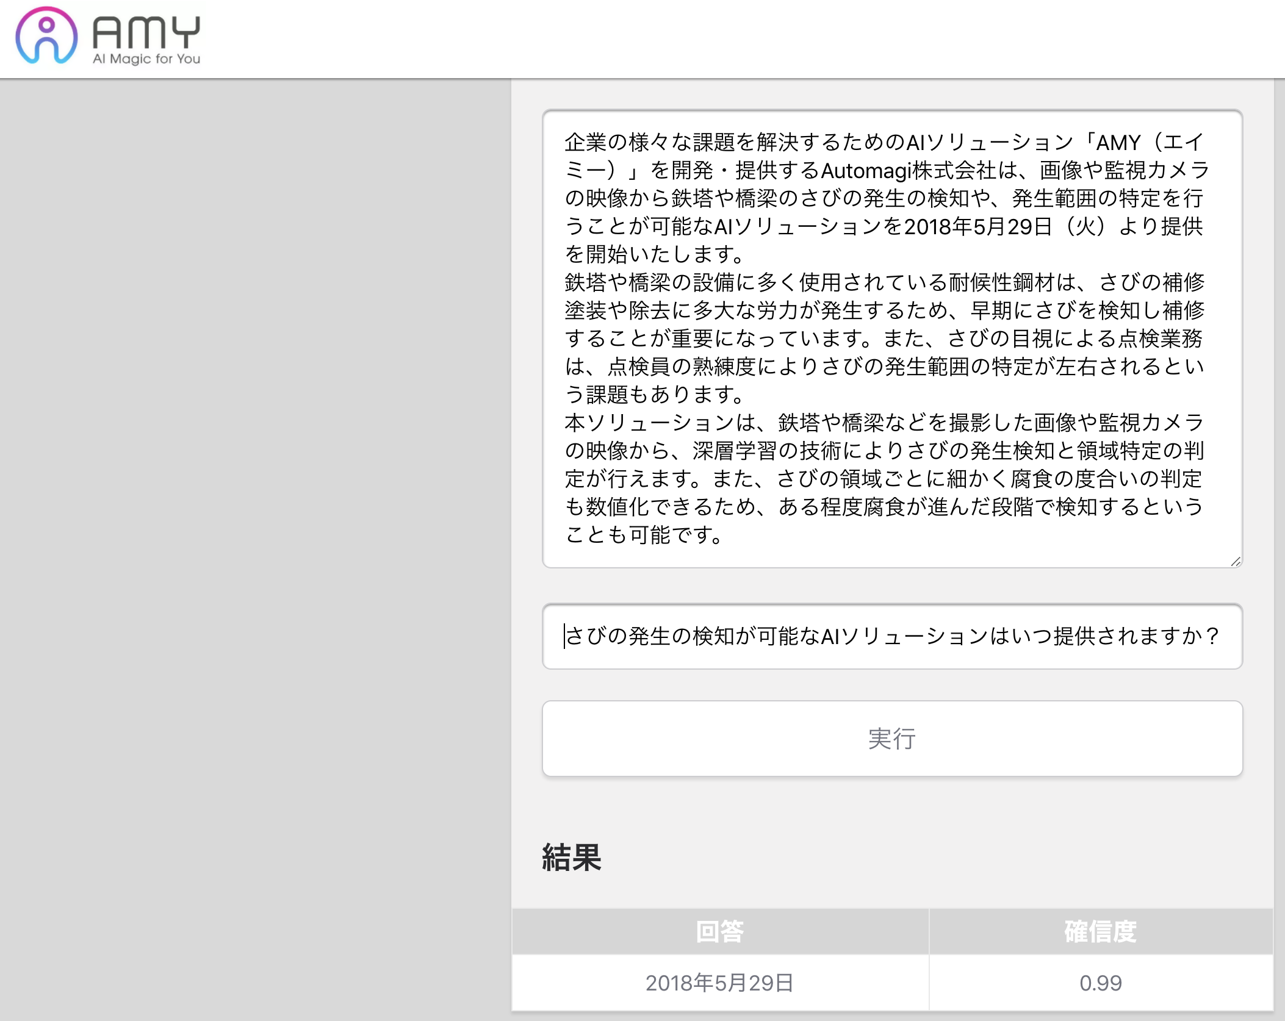Click the 回答 column header
The height and width of the screenshot is (1021, 1285).
pos(720,931)
